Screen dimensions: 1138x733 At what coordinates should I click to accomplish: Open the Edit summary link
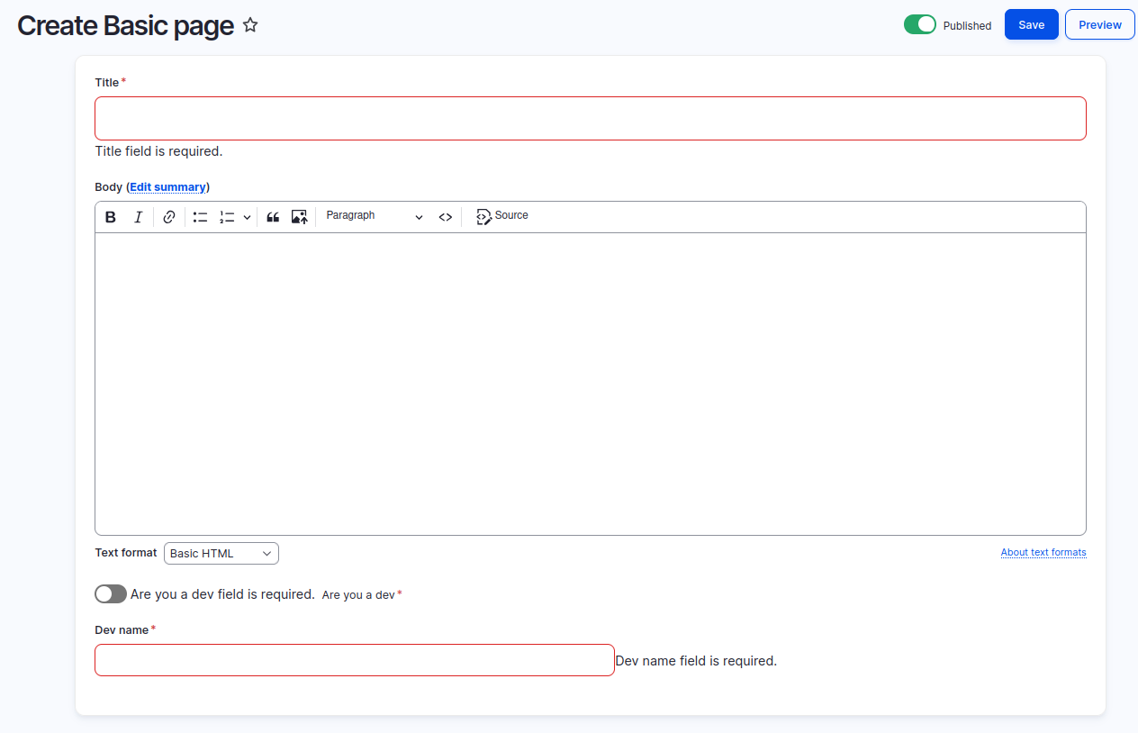pyautogui.click(x=167, y=187)
